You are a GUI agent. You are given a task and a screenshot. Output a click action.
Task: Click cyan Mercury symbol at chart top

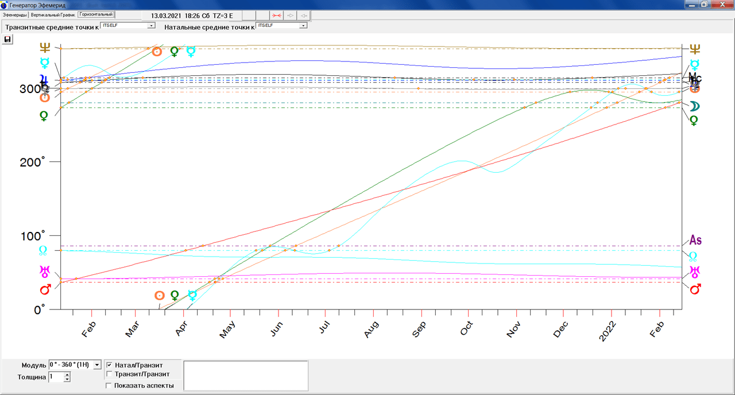[x=191, y=52]
